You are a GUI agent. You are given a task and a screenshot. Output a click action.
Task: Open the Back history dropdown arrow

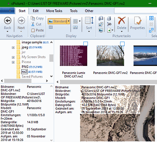tap(8, 31)
